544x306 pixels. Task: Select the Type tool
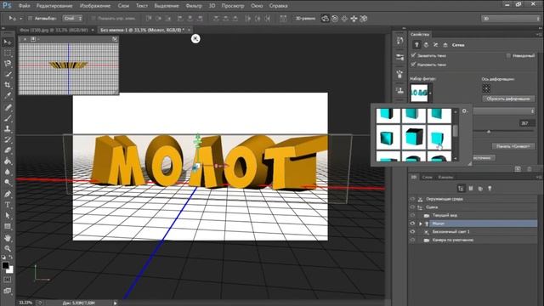pos(8,205)
